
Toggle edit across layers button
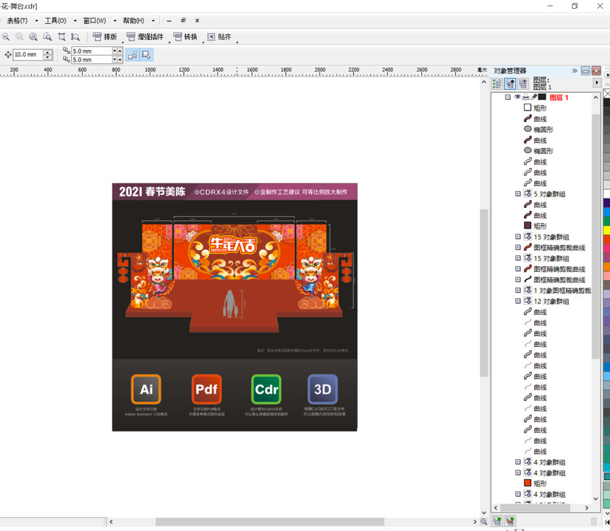point(510,83)
